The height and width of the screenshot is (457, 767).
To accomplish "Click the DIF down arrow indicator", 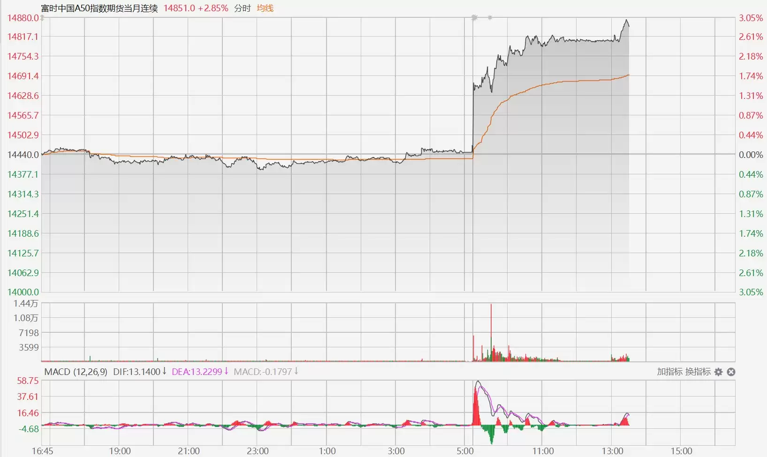I will pos(165,372).
